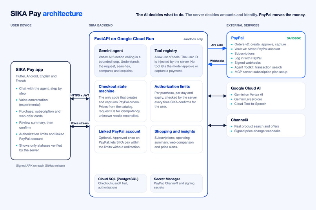Click 'Gemini on Vertex AI' item

click(x=248, y=95)
